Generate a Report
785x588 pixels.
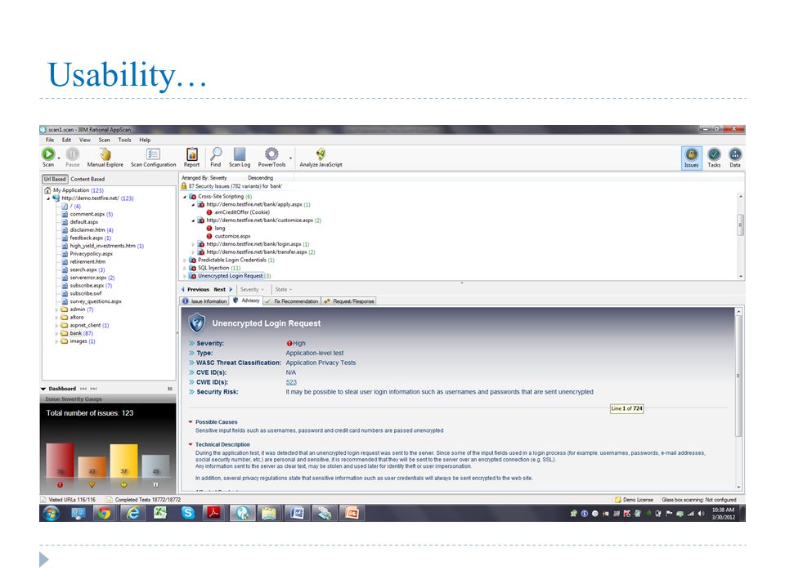[x=191, y=157]
